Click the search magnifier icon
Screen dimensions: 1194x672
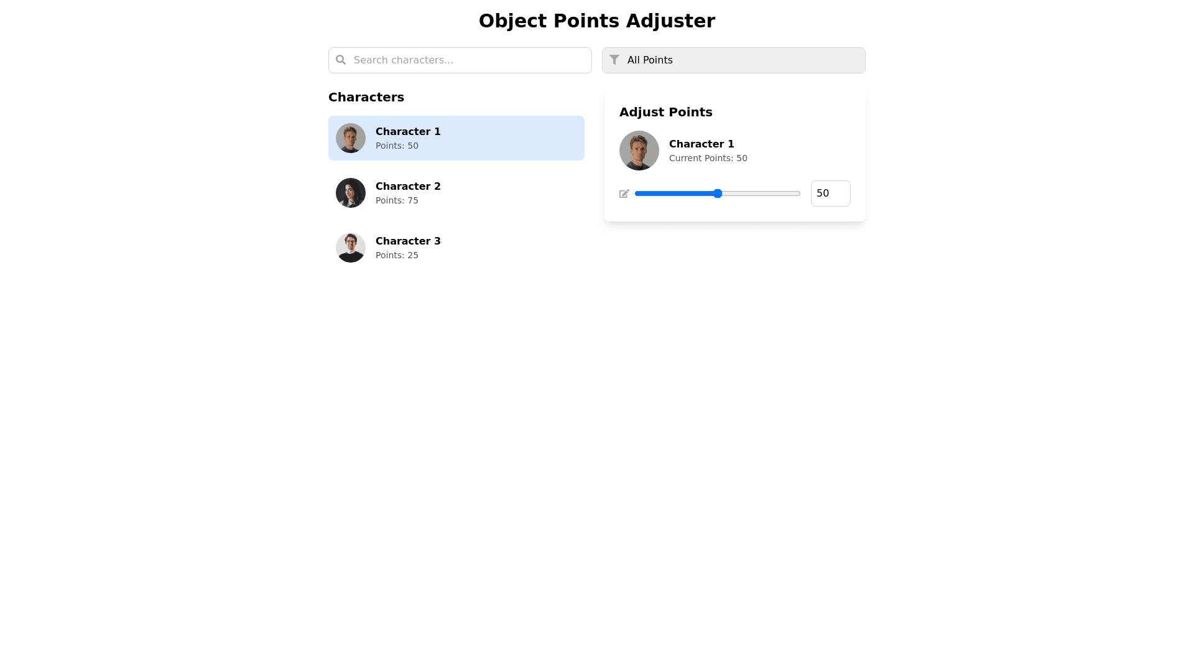click(x=341, y=60)
